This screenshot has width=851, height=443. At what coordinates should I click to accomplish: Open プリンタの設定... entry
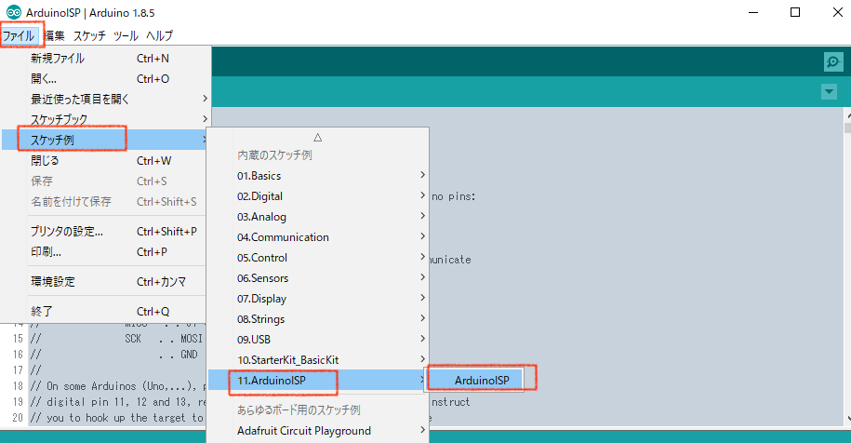(x=105, y=231)
